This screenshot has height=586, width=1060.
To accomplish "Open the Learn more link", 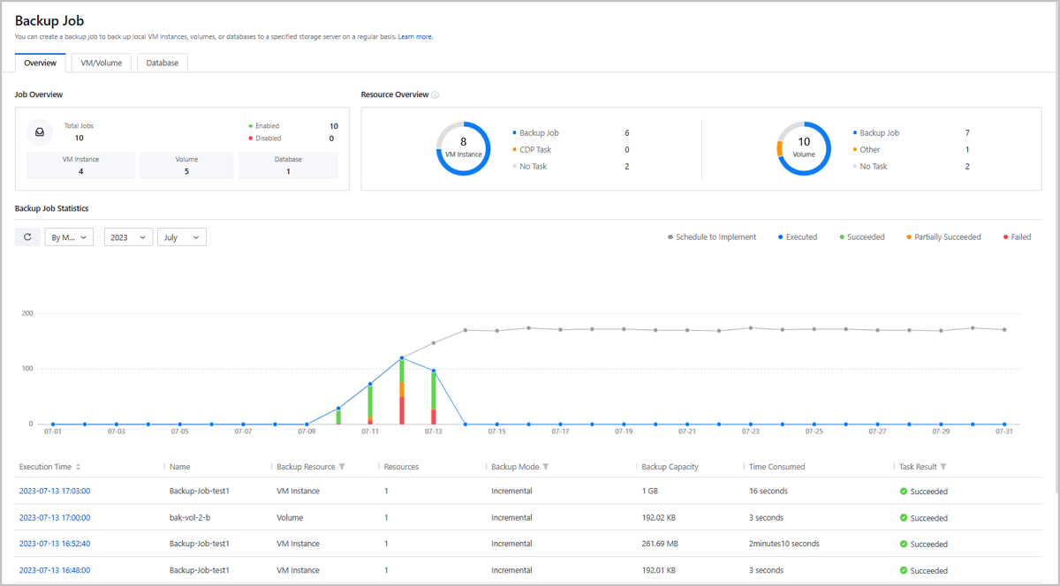I will (415, 36).
